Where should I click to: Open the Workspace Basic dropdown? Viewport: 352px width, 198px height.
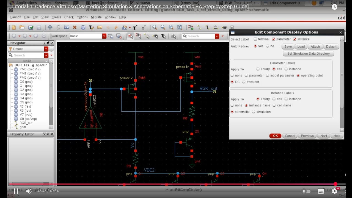(x=104, y=36)
